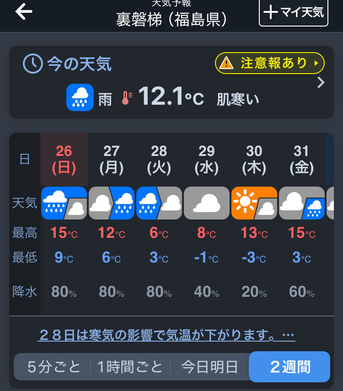Select the 26 (日) date column header
Viewport: 343px width, 391px height.
coord(64,160)
